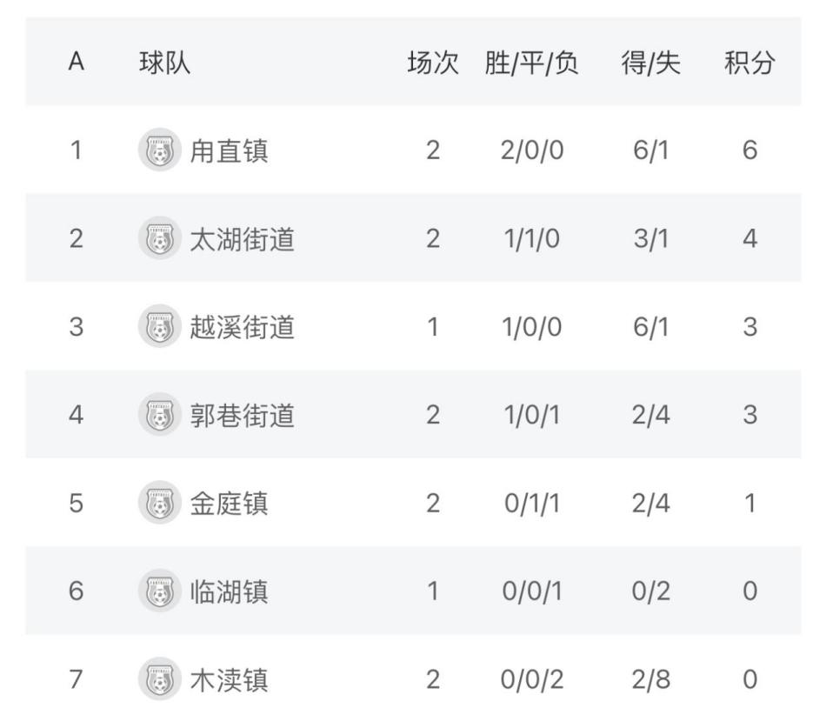Click the group A header label
This screenshot has width=826, height=721.
coord(76,63)
